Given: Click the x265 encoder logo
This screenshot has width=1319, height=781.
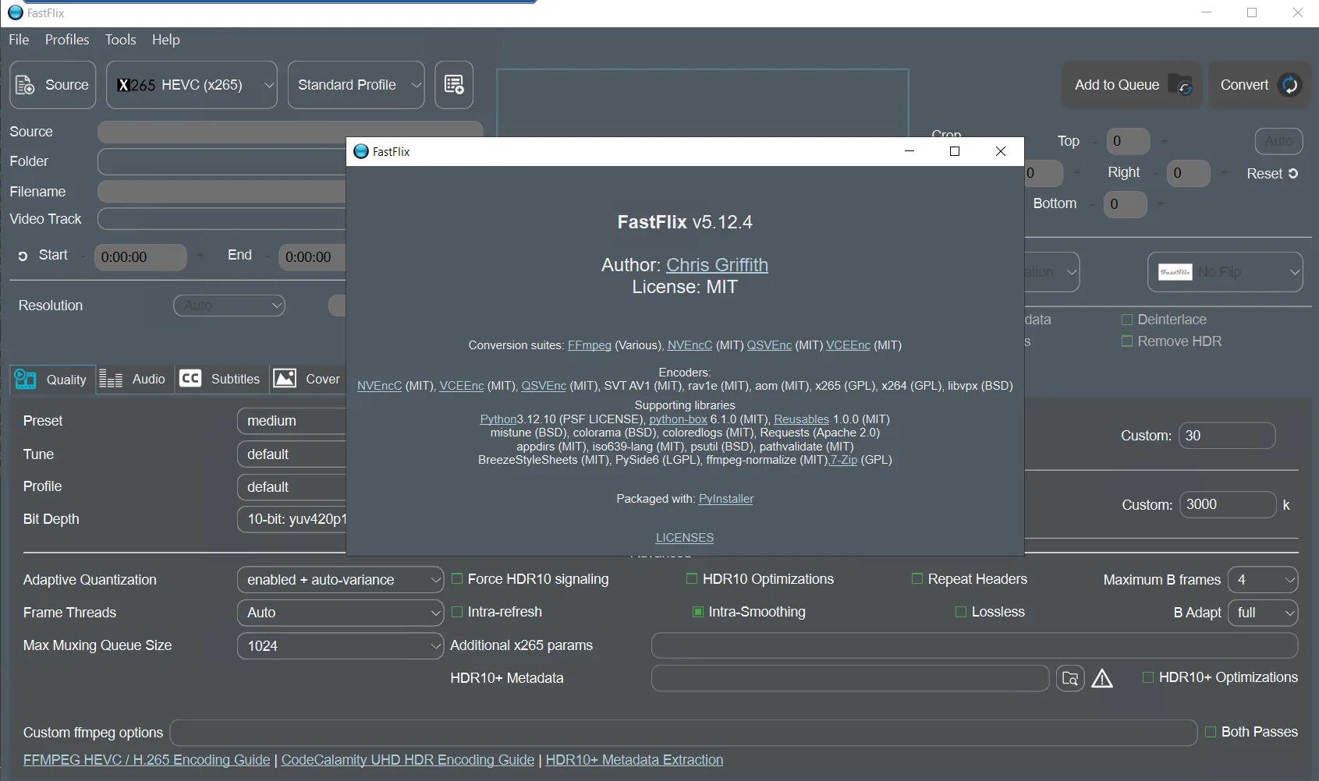Looking at the screenshot, I should point(136,85).
